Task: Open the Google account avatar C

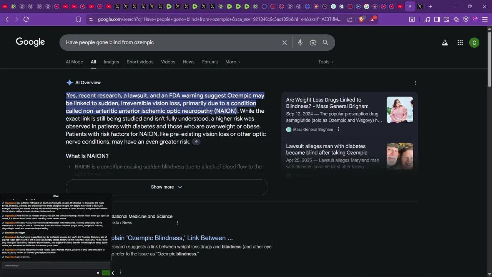Action: click(x=474, y=43)
